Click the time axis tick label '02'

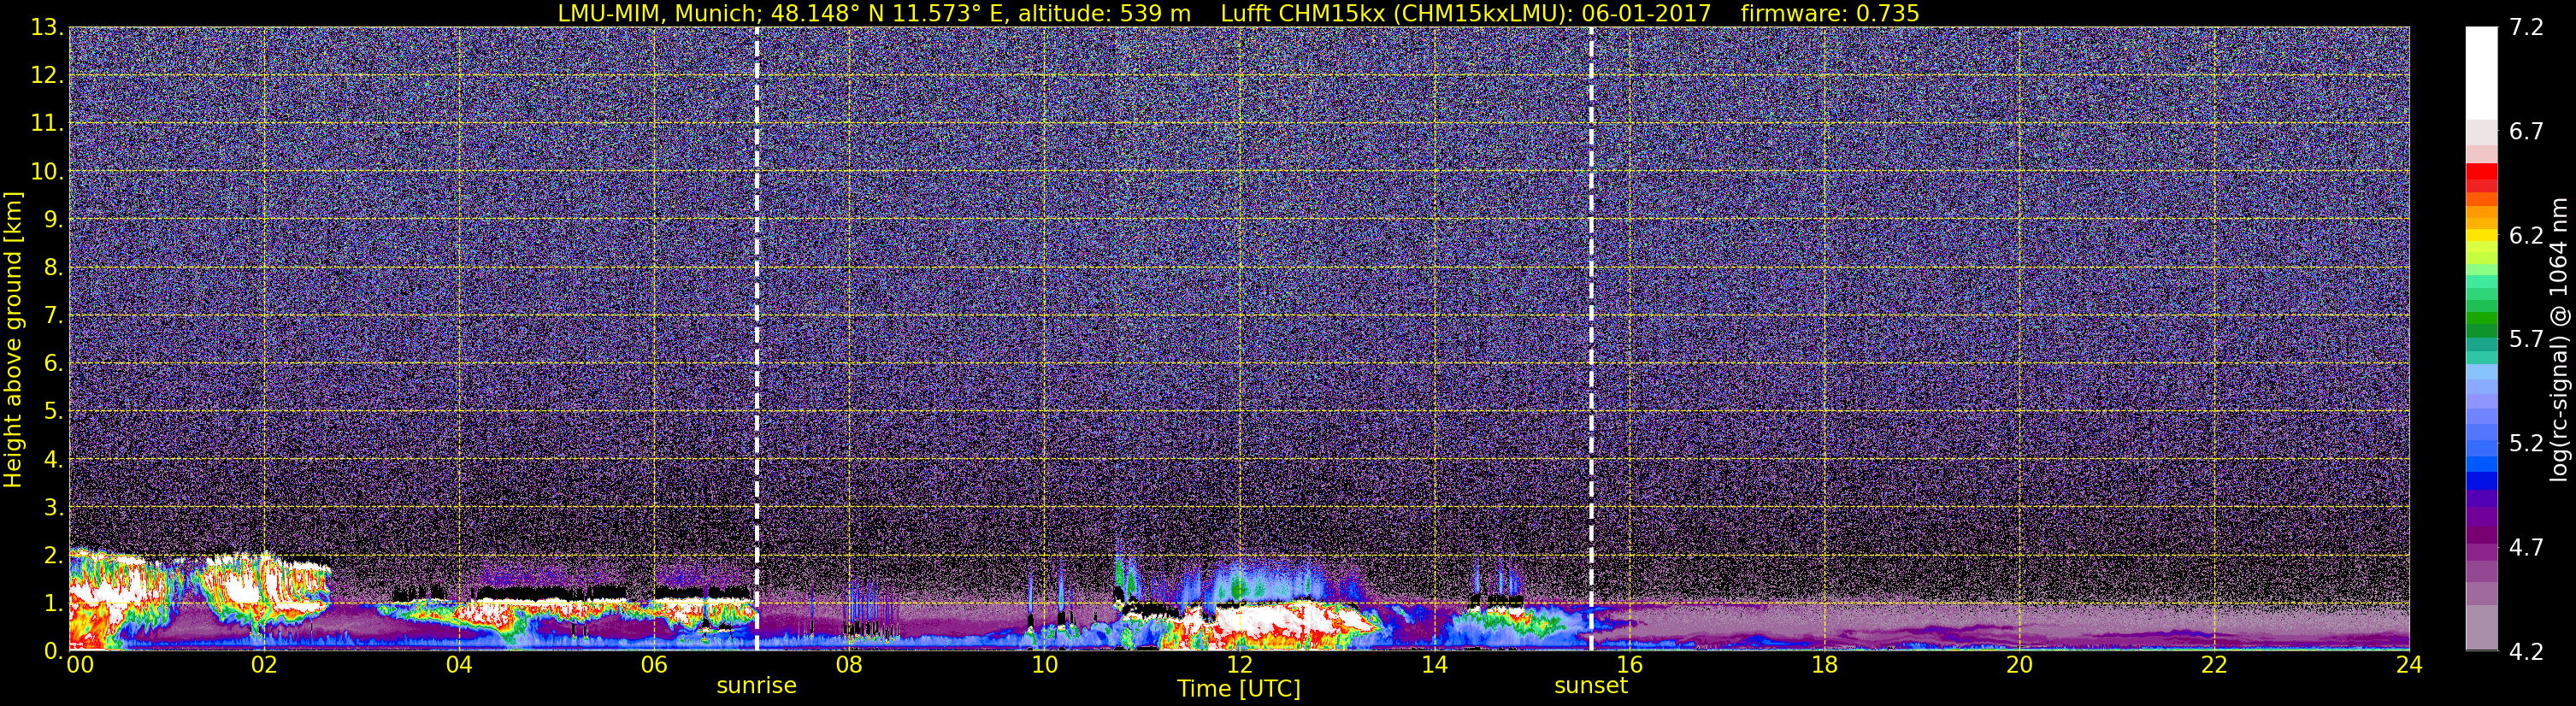(263, 665)
